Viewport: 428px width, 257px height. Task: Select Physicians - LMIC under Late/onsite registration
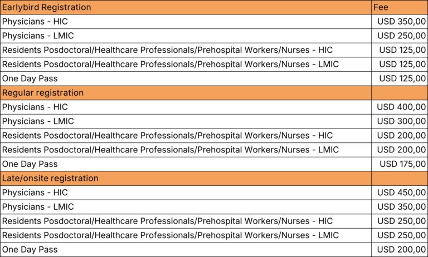click(x=38, y=207)
